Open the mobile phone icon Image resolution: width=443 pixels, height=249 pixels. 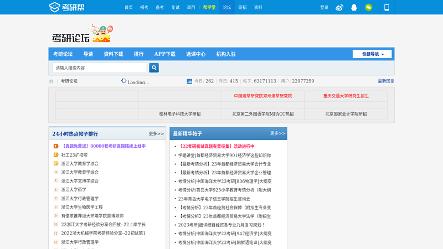tap(387, 7)
